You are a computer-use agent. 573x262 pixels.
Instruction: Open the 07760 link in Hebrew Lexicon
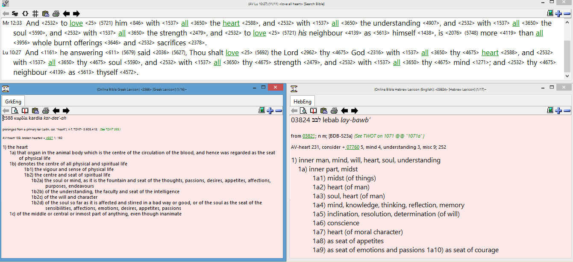pyautogui.click(x=353, y=147)
